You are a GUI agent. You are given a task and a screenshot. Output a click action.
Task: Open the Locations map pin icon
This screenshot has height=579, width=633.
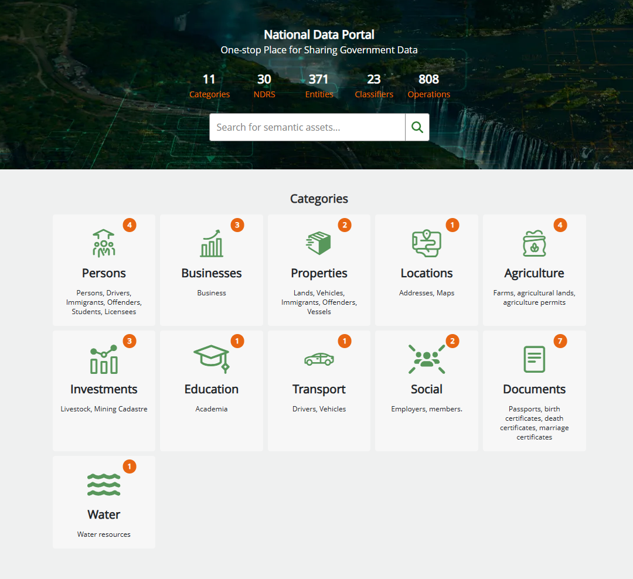[426, 243]
